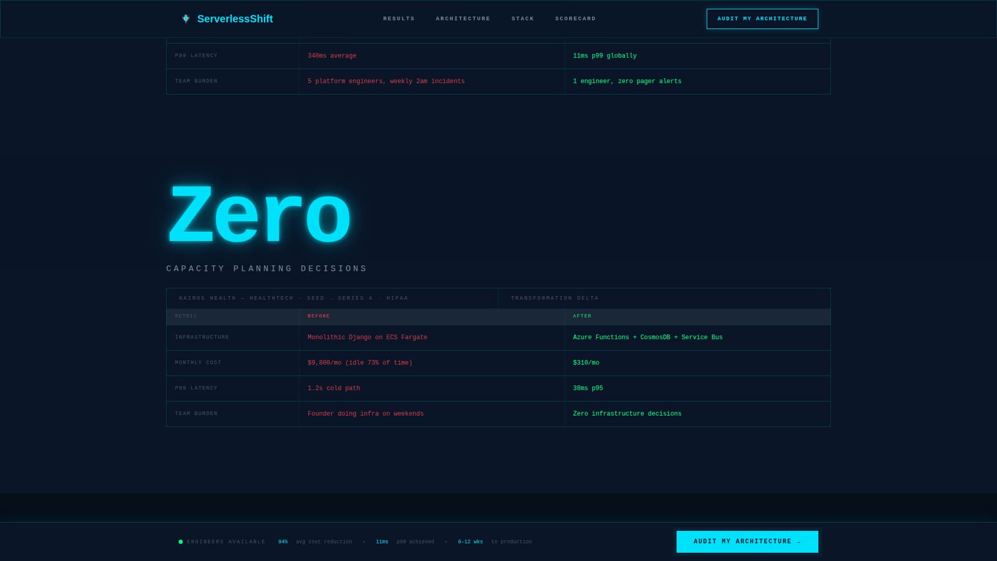Open the Architecture nav item
Viewport: 997px width, 561px height.
(463, 19)
